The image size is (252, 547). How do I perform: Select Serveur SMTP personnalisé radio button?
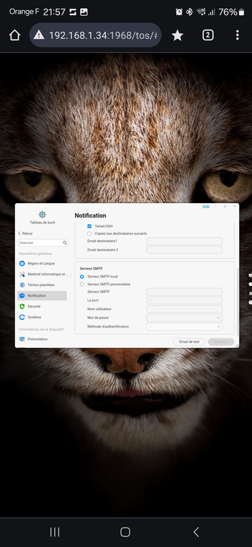pos(82,284)
